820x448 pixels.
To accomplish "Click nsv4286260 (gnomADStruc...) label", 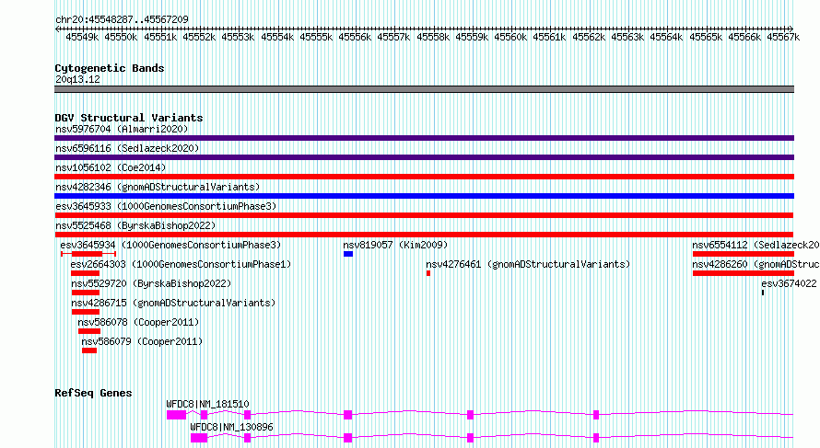I will (x=756, y=264).
